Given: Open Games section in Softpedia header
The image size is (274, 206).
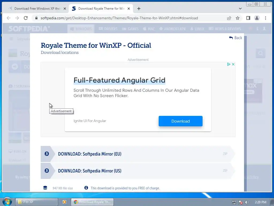Looking at the screenshot, I should [x=130, y=29].
